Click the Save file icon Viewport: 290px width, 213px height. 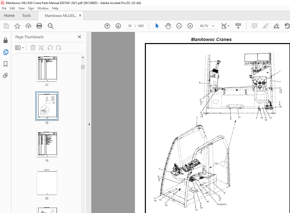click(6, 26)
